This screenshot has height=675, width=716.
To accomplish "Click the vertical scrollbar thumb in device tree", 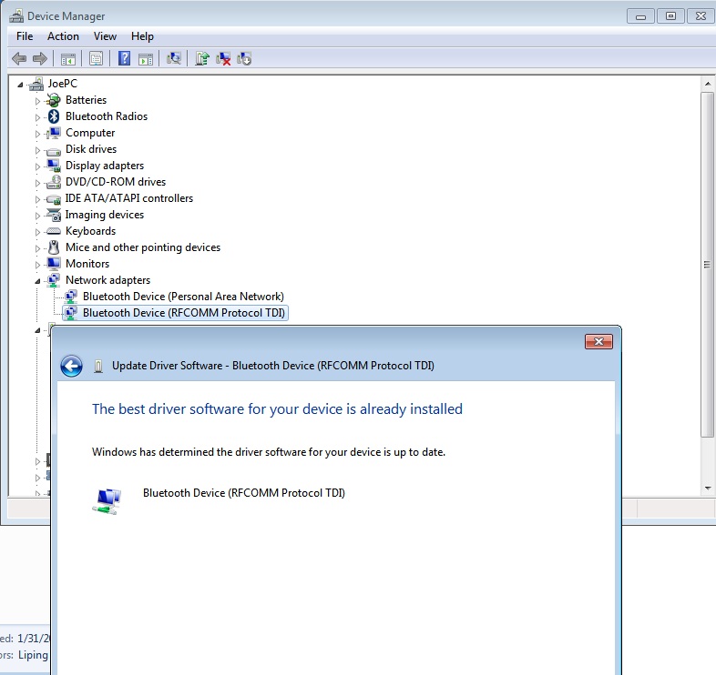I will (x=707, y=265).
